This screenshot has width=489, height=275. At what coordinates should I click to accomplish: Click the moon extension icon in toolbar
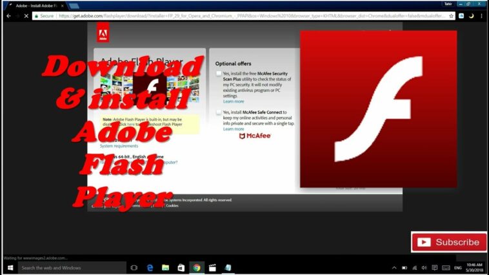(471, 16)
